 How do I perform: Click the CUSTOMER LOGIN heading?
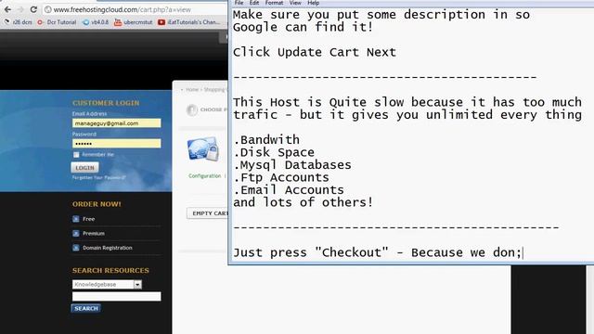tap(106, 103)
